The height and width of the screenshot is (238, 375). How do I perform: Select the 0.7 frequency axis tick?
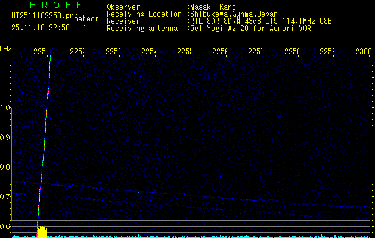coord(6,197)
